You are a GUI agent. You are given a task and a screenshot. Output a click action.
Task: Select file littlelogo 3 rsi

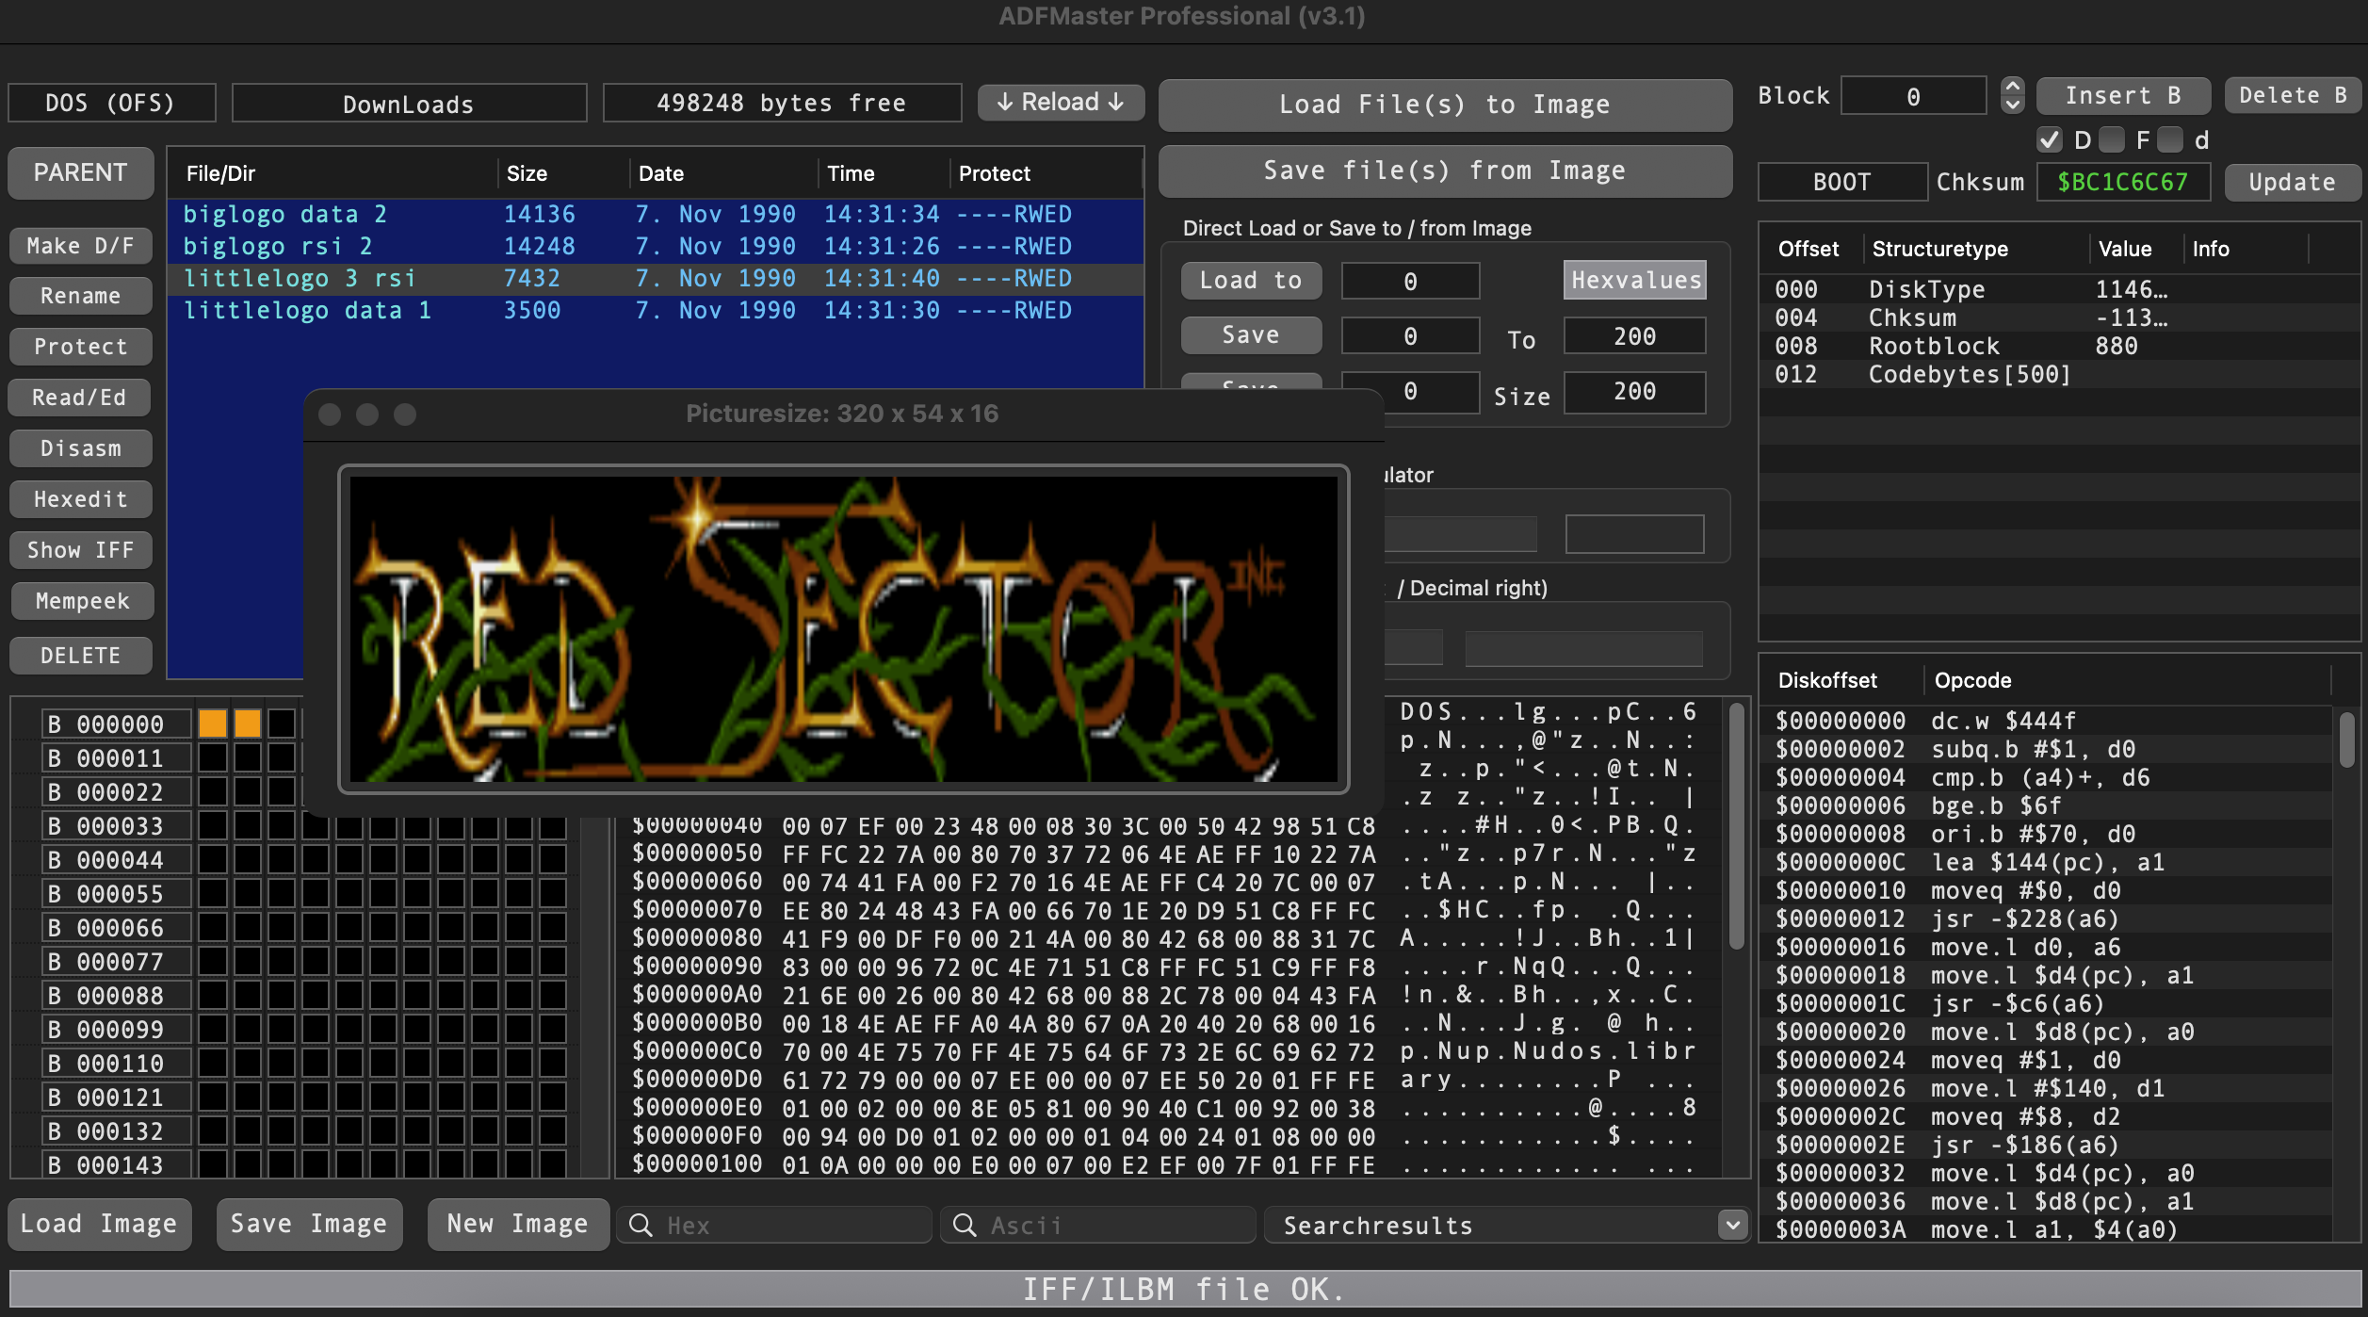click(656, 279)
